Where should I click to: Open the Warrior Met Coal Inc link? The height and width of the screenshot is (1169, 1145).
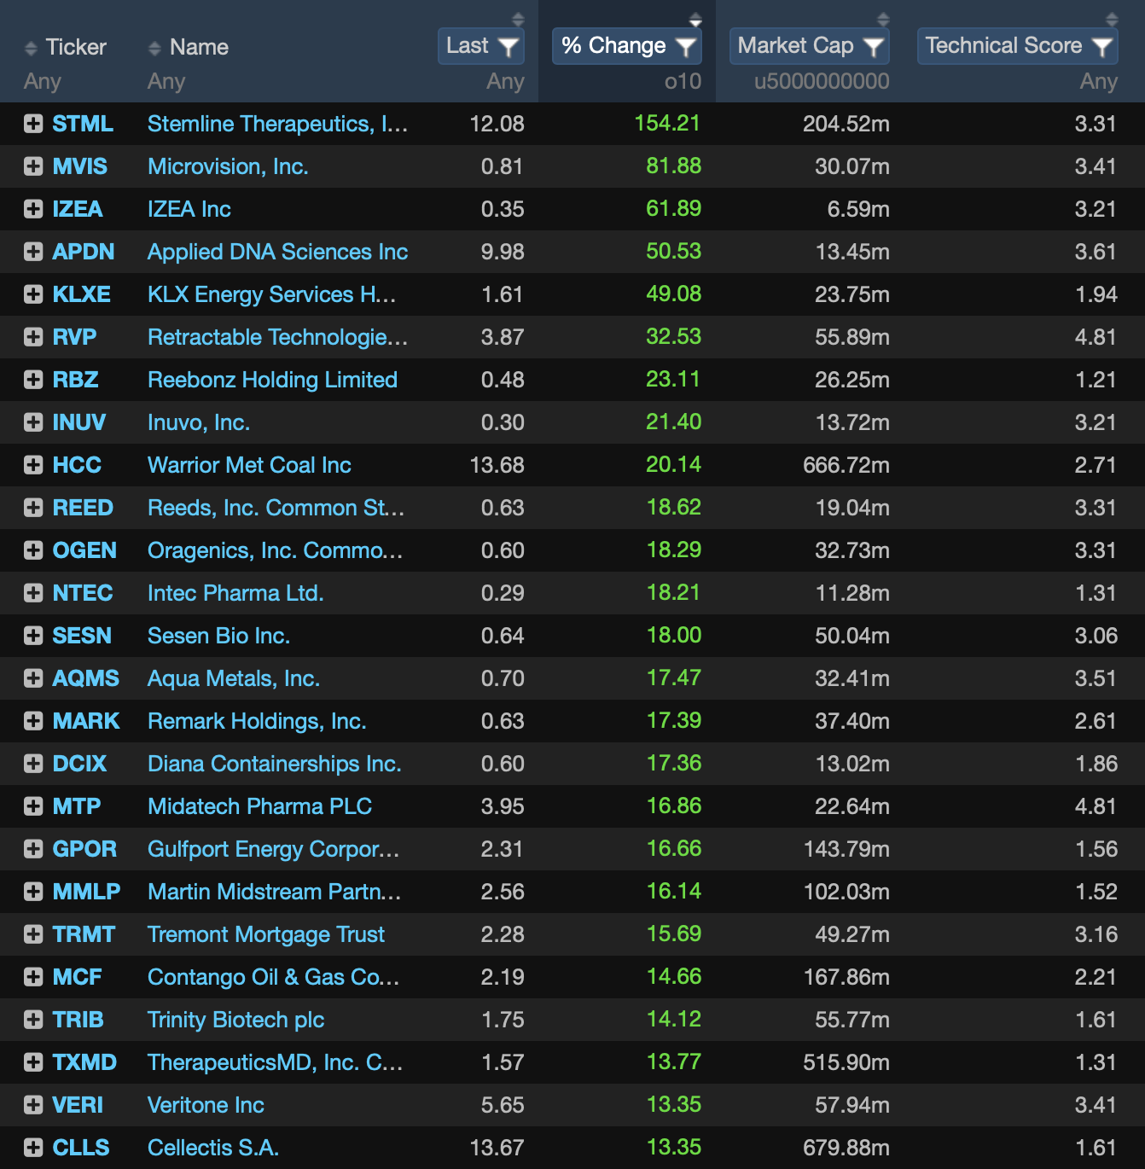249,465
